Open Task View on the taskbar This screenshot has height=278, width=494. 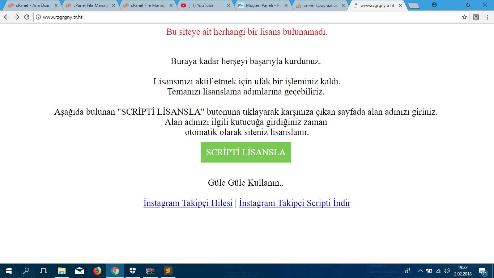[x=43, y=271]
